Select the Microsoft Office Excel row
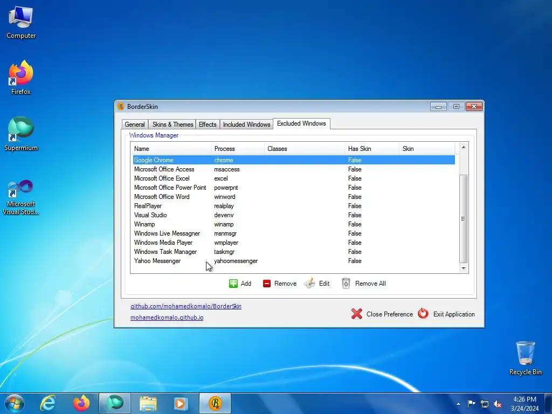The image size is (552, 414). coord(294,178)
